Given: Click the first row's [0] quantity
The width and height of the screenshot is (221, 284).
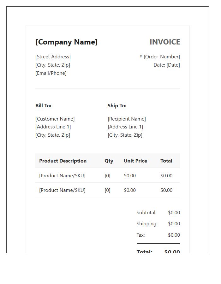Looking at the screenshot, I should (107, 176).
